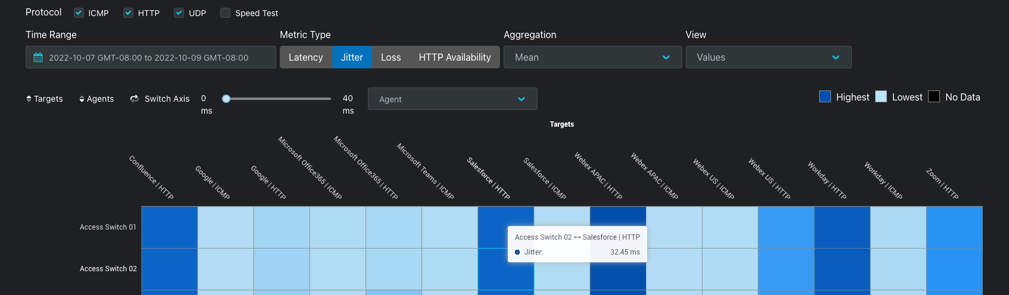The width and height of the screenshot is (1009, 295).
Task: Open the Aggregation Mean dropdown
Action: [592, 57]
